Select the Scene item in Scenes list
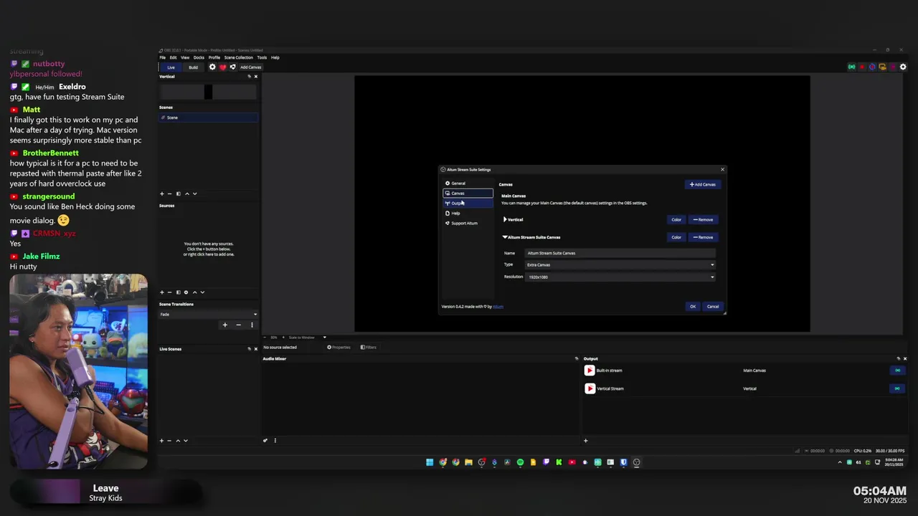The height and width of the screenshot is (516, 918). click(208, 118)
